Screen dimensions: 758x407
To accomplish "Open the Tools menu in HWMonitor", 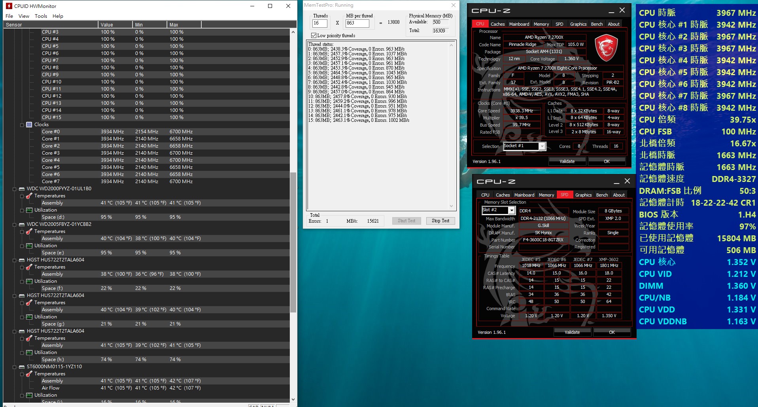I will pyautogui.click(x=41, y=16).
